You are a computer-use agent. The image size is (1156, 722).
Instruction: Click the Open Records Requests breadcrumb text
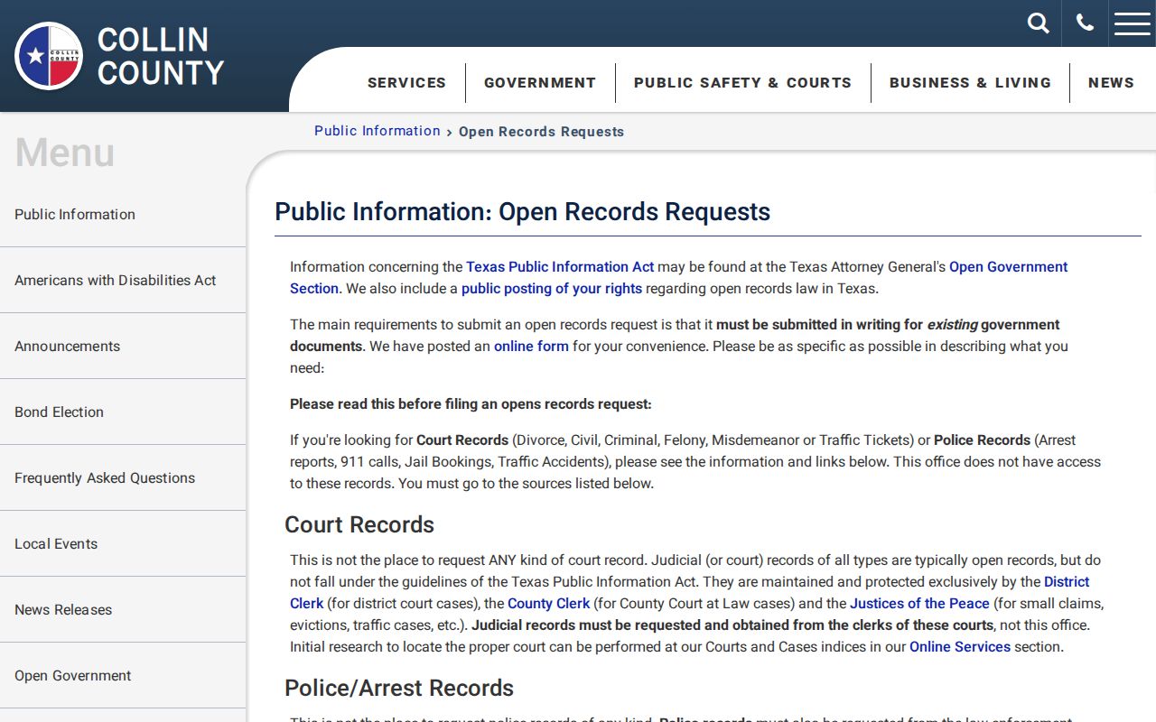click(x=541, y=132)
